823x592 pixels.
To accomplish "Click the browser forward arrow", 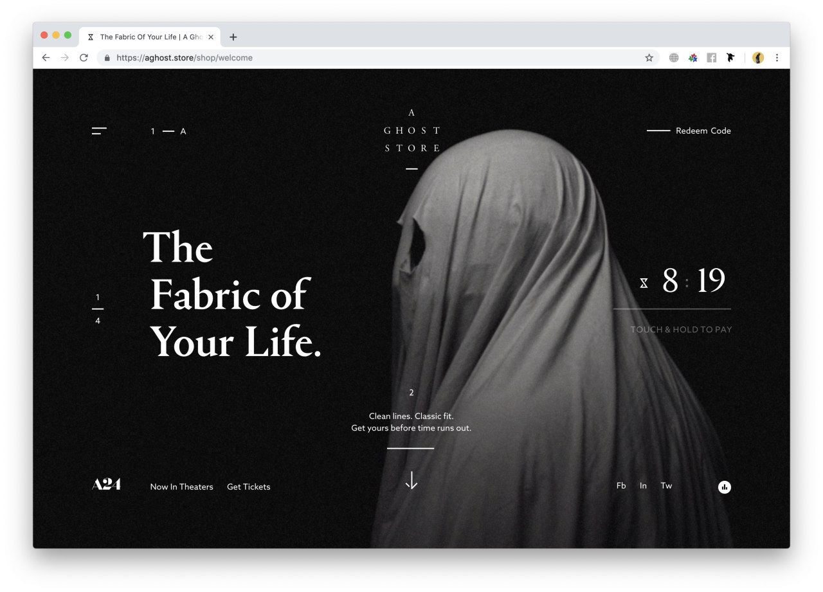I will point(64,58).
